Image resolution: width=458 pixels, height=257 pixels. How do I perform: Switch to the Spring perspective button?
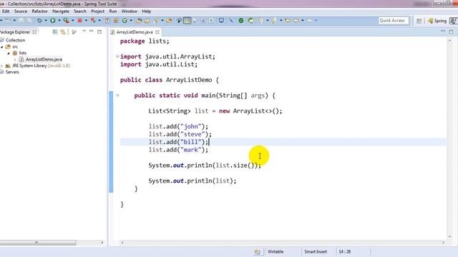[x=437, y=21]
